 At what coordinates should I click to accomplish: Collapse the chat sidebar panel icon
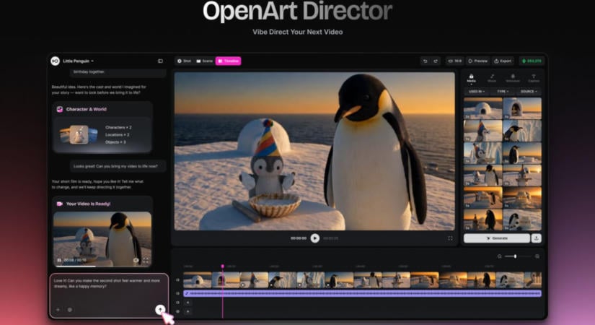tap(160, 61)
